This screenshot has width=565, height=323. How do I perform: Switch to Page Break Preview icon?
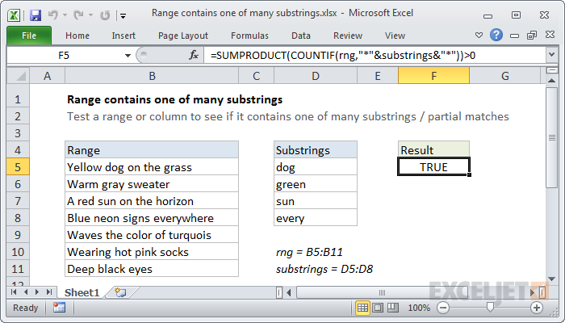point(393,308)
